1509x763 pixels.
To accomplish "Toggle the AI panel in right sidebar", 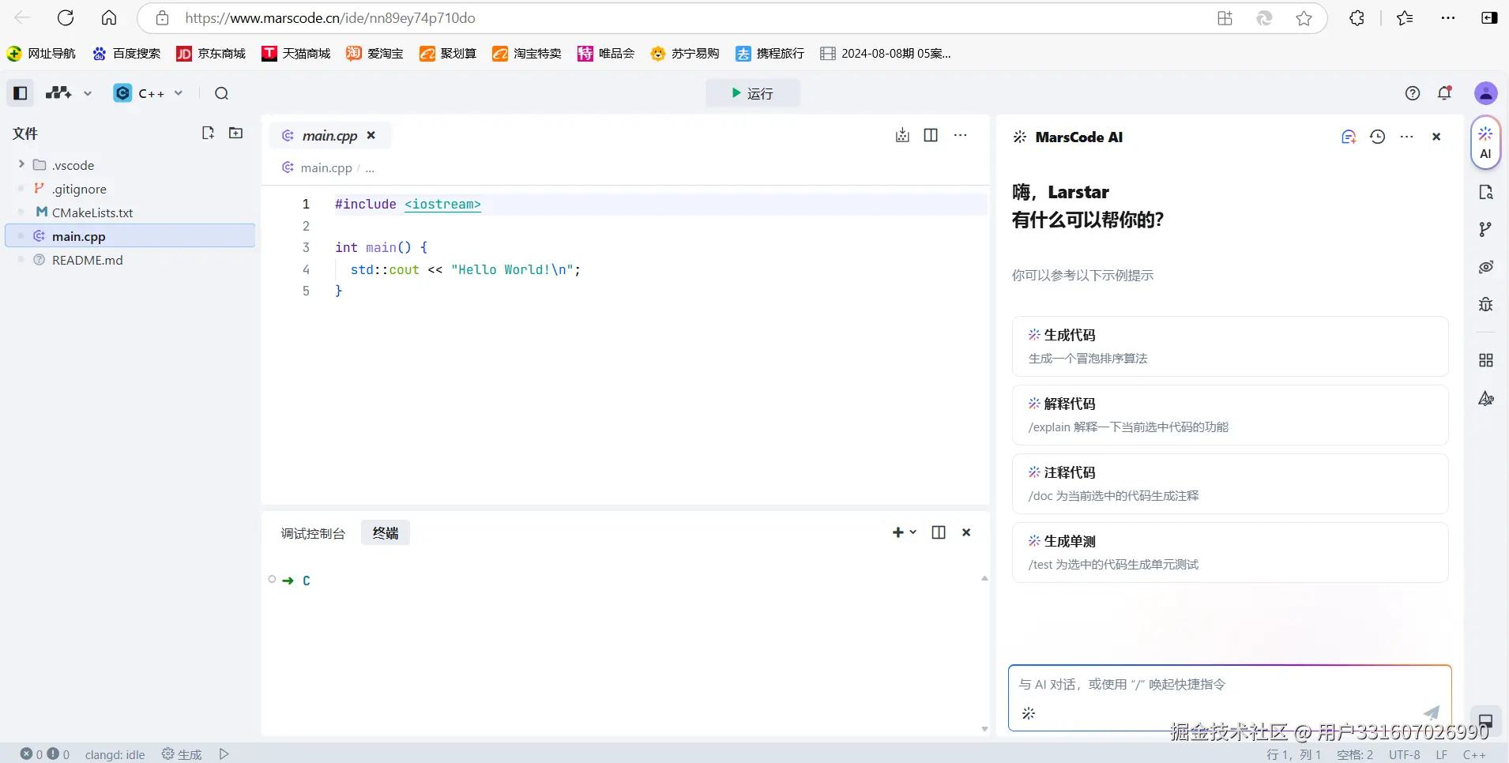I will pyautogui.click(x=1486, y=142).
